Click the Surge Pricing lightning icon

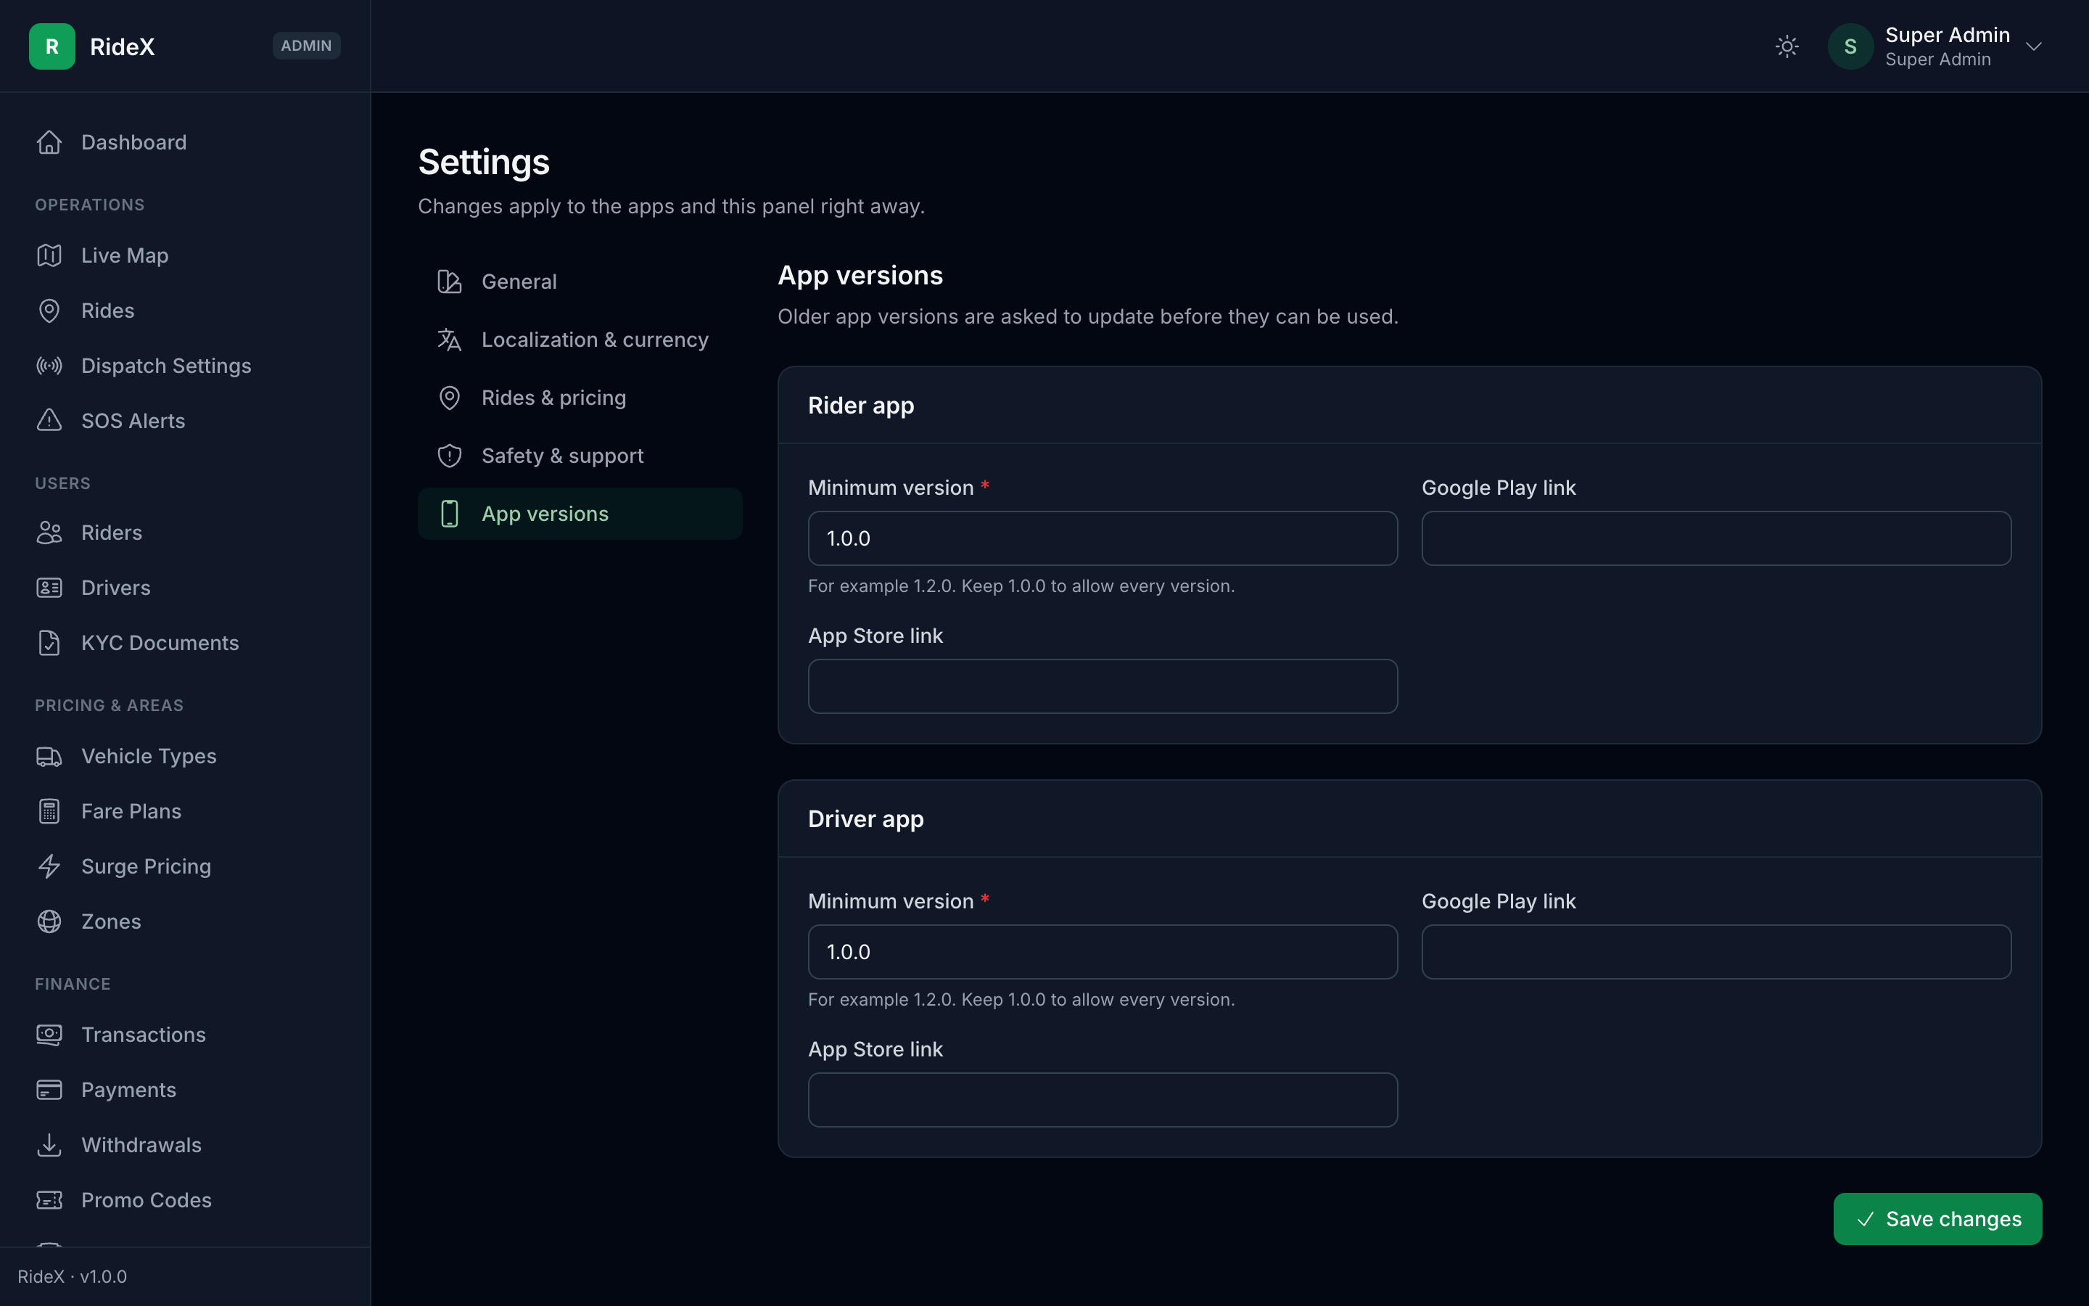pos(49,866)
